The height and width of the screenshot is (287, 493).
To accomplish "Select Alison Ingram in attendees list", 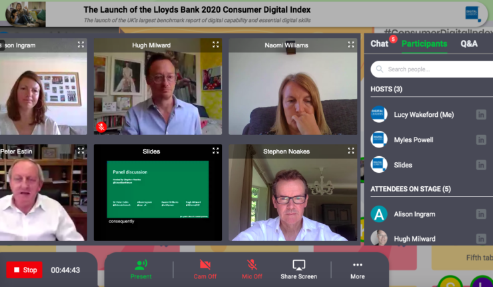I will (x=414, y=214).
